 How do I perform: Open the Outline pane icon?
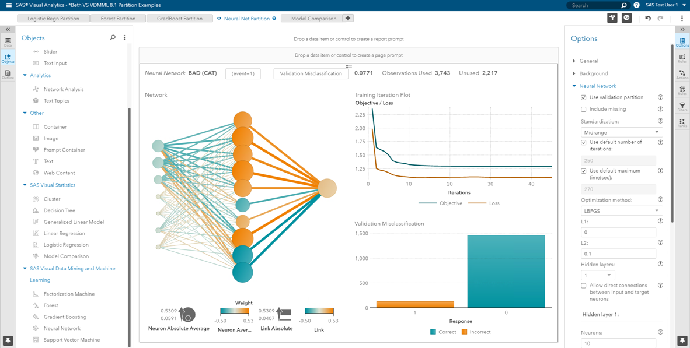(8, 75)
